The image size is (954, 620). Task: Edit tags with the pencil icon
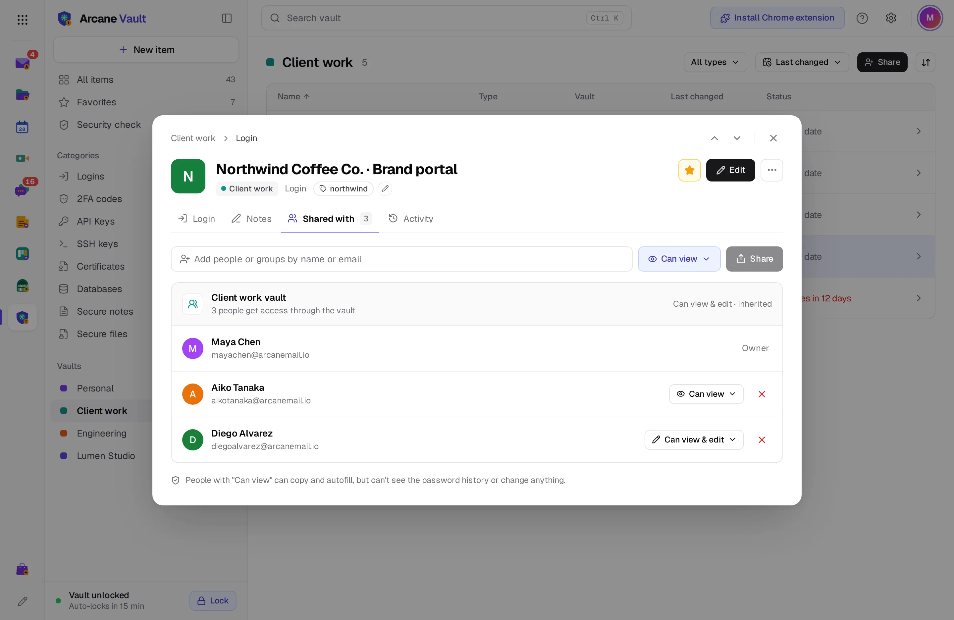pyautogui.click(x=385, y=189)
